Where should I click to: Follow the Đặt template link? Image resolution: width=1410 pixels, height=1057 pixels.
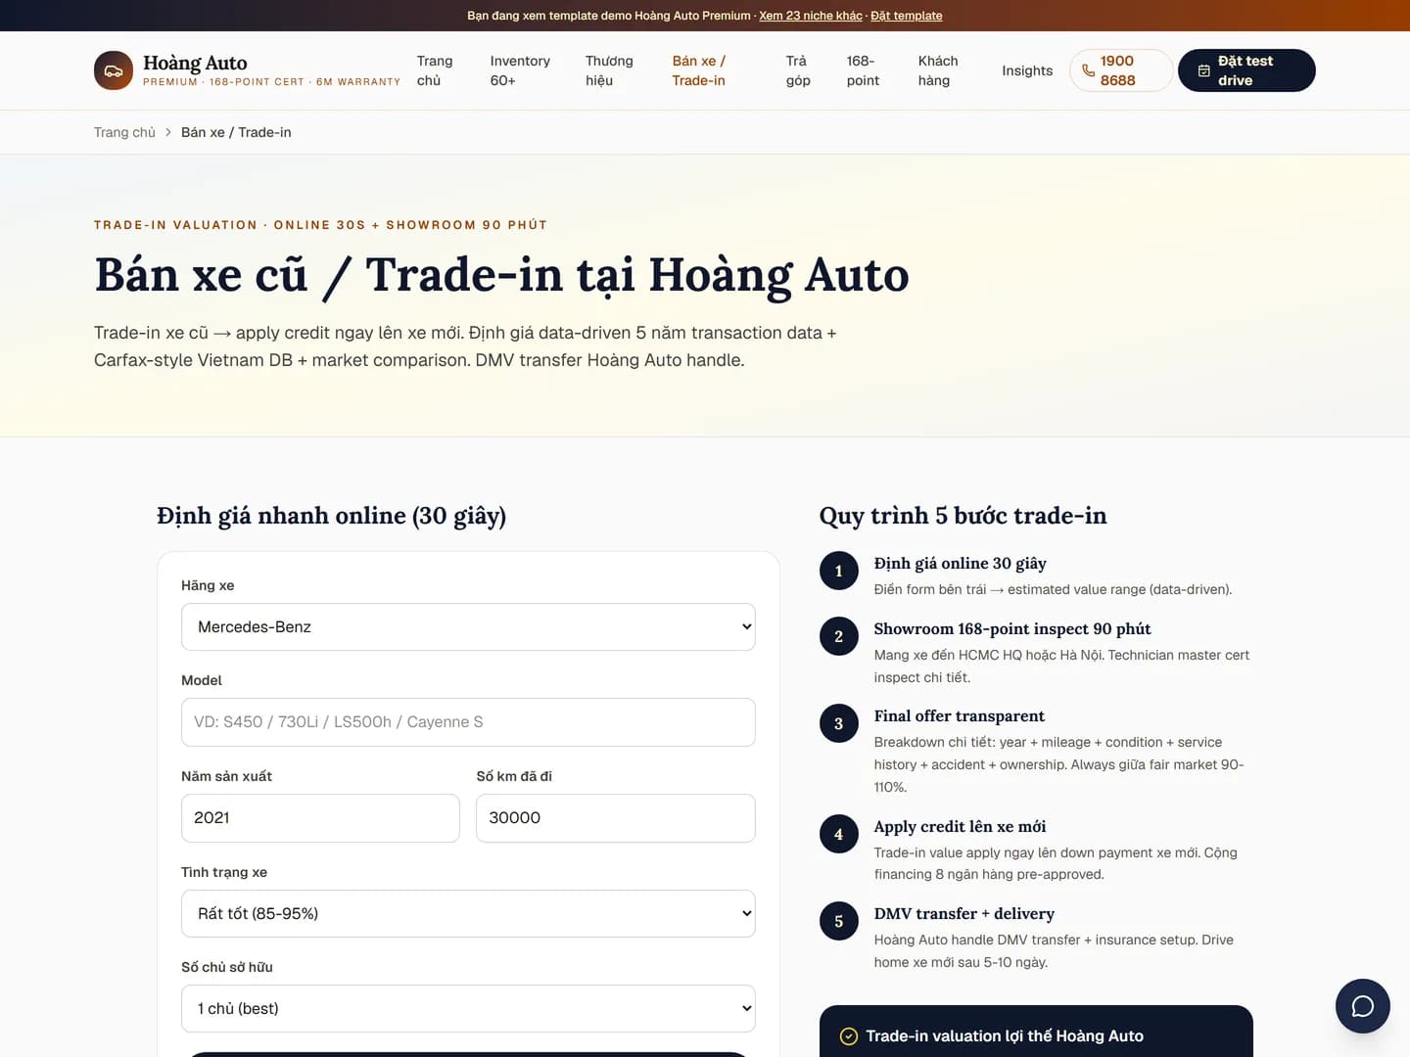pyautogui.click(x=907, y=16)
